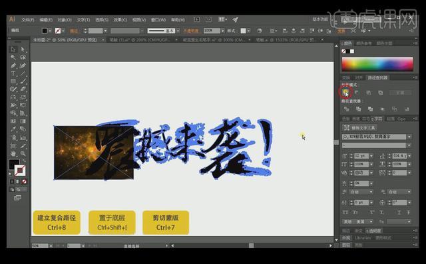Set toolbox paint mode to None
Image resolution: width=426 pixels, height=264 pixels.
tap(25, 181)
